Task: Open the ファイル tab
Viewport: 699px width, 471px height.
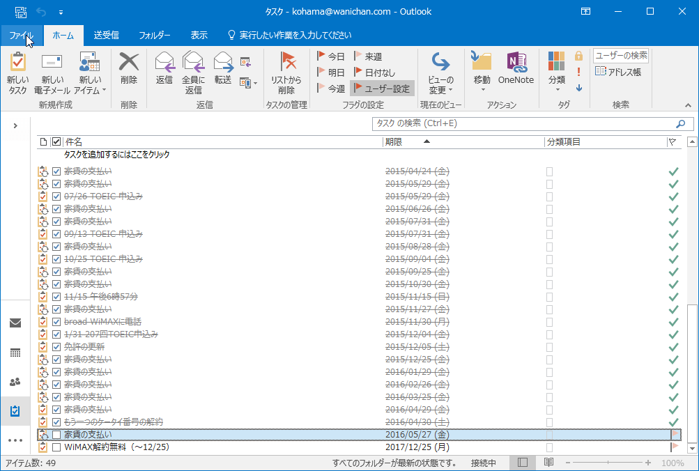Action: (x=22, y=36)
